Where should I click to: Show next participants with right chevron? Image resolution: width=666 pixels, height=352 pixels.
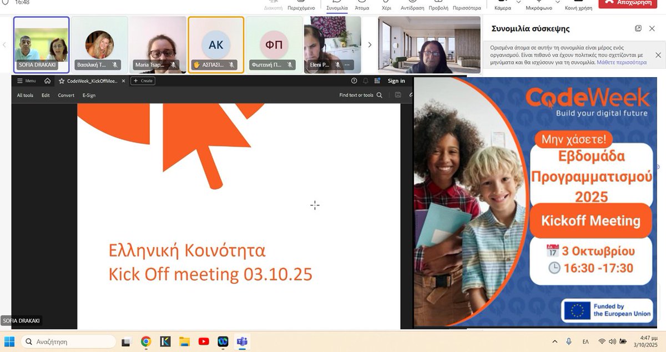(x=370, y=45)
